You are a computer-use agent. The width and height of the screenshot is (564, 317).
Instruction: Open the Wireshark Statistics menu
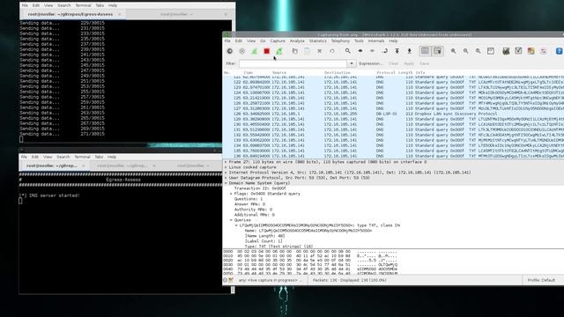pyautogui.click(x=318, y=41)
